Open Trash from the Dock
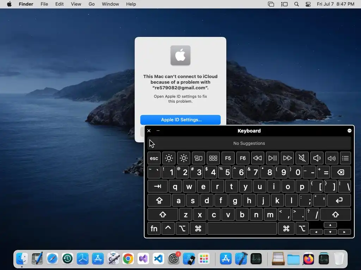Viewport: 361px width, 270px height. 339,259
